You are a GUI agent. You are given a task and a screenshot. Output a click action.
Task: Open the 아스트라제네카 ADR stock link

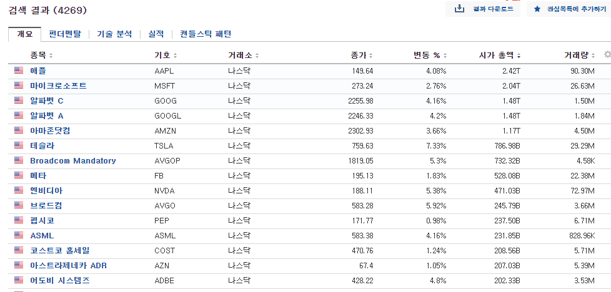[68, 266]
